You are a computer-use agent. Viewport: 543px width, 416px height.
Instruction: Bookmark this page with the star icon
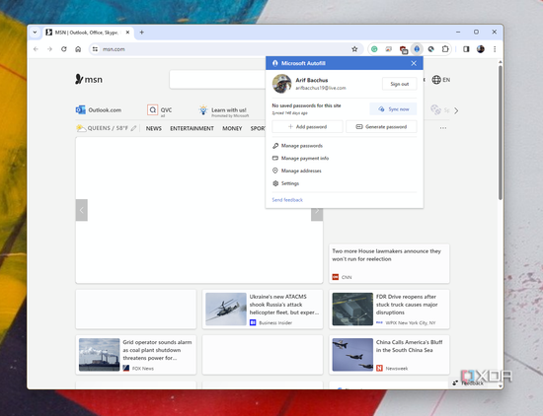tap(354, 49)
